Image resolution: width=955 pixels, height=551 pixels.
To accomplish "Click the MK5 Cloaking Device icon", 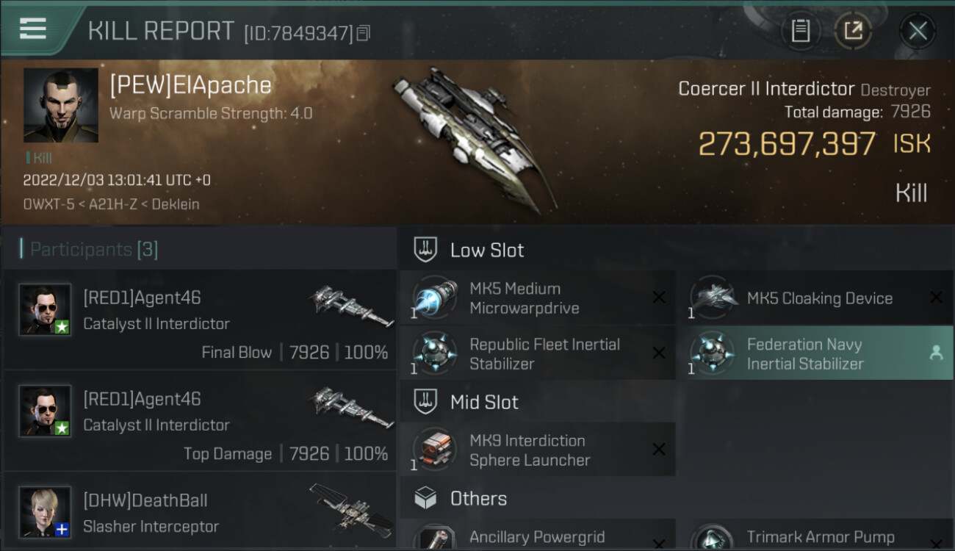I will click(713, 298).
